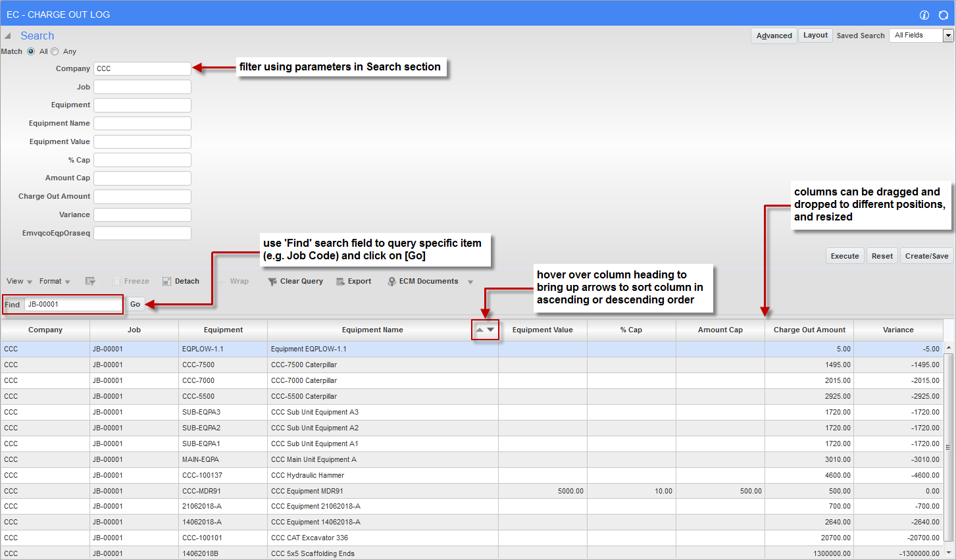
Task: Click into the Job search field
Action: click(x=142, y=87)
